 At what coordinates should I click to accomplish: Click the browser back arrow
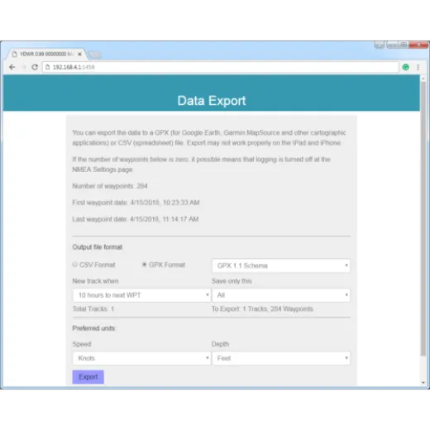(x=12, y=67)
